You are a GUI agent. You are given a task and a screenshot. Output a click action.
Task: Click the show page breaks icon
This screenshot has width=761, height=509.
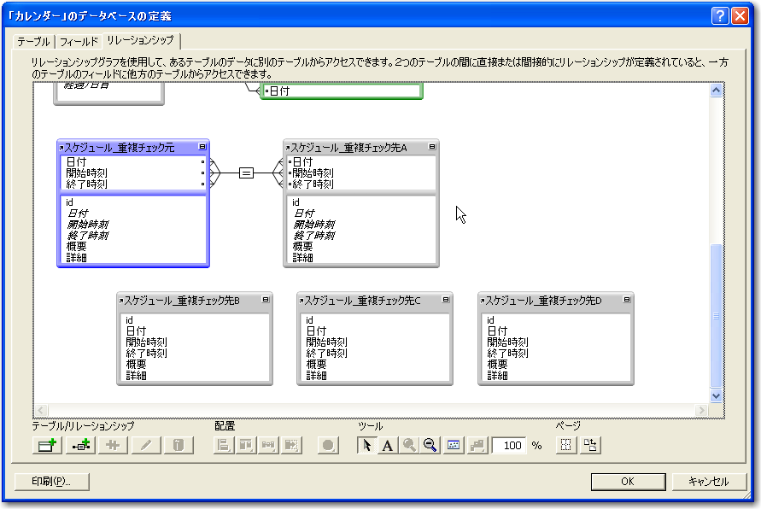pos(565,445)
